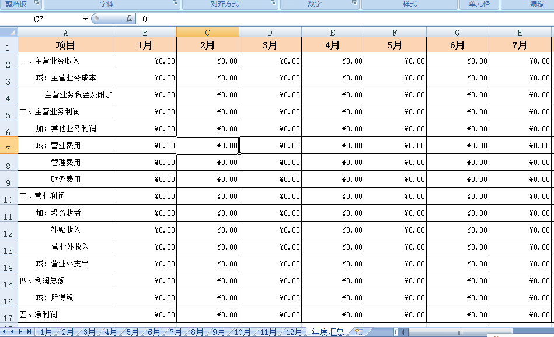Select cell 主营业务税金及附加

point(66,94)
